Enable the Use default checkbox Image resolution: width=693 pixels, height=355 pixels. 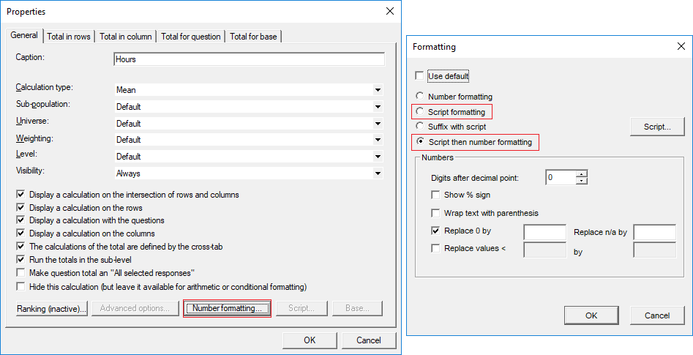tap(419, 76)
